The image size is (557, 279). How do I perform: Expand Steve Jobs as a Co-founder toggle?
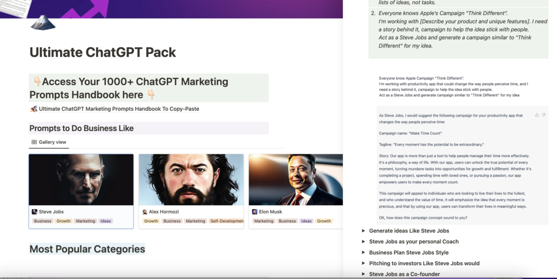[x=364, y=274]
